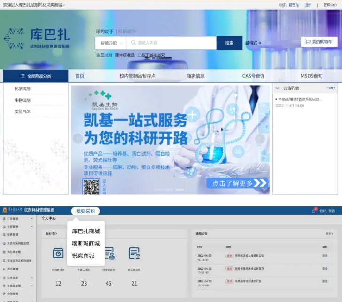Viewport: 342px width, 302px height.
Task: Go to previous banner slide arrow
Action: tap(78, 139)
